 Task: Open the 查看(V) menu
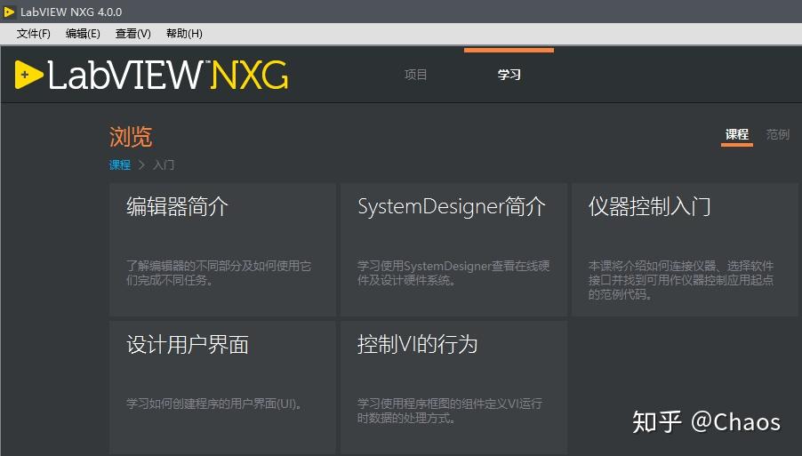133,34
